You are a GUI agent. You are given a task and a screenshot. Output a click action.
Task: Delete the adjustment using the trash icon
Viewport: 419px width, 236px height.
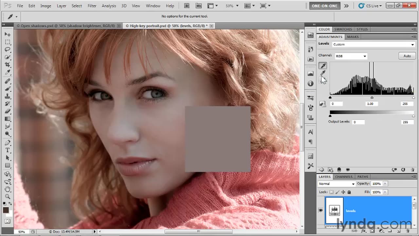point(412,170)
